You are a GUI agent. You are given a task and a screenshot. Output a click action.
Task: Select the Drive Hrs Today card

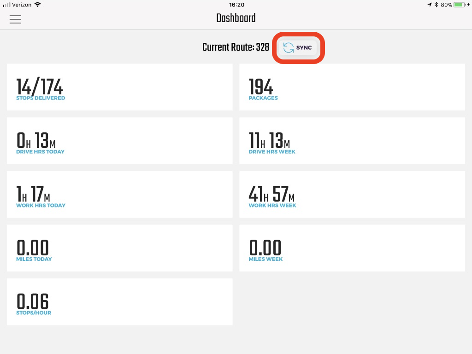[x=119, y=141]
